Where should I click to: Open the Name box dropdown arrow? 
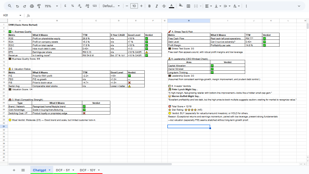pos(20,15)
